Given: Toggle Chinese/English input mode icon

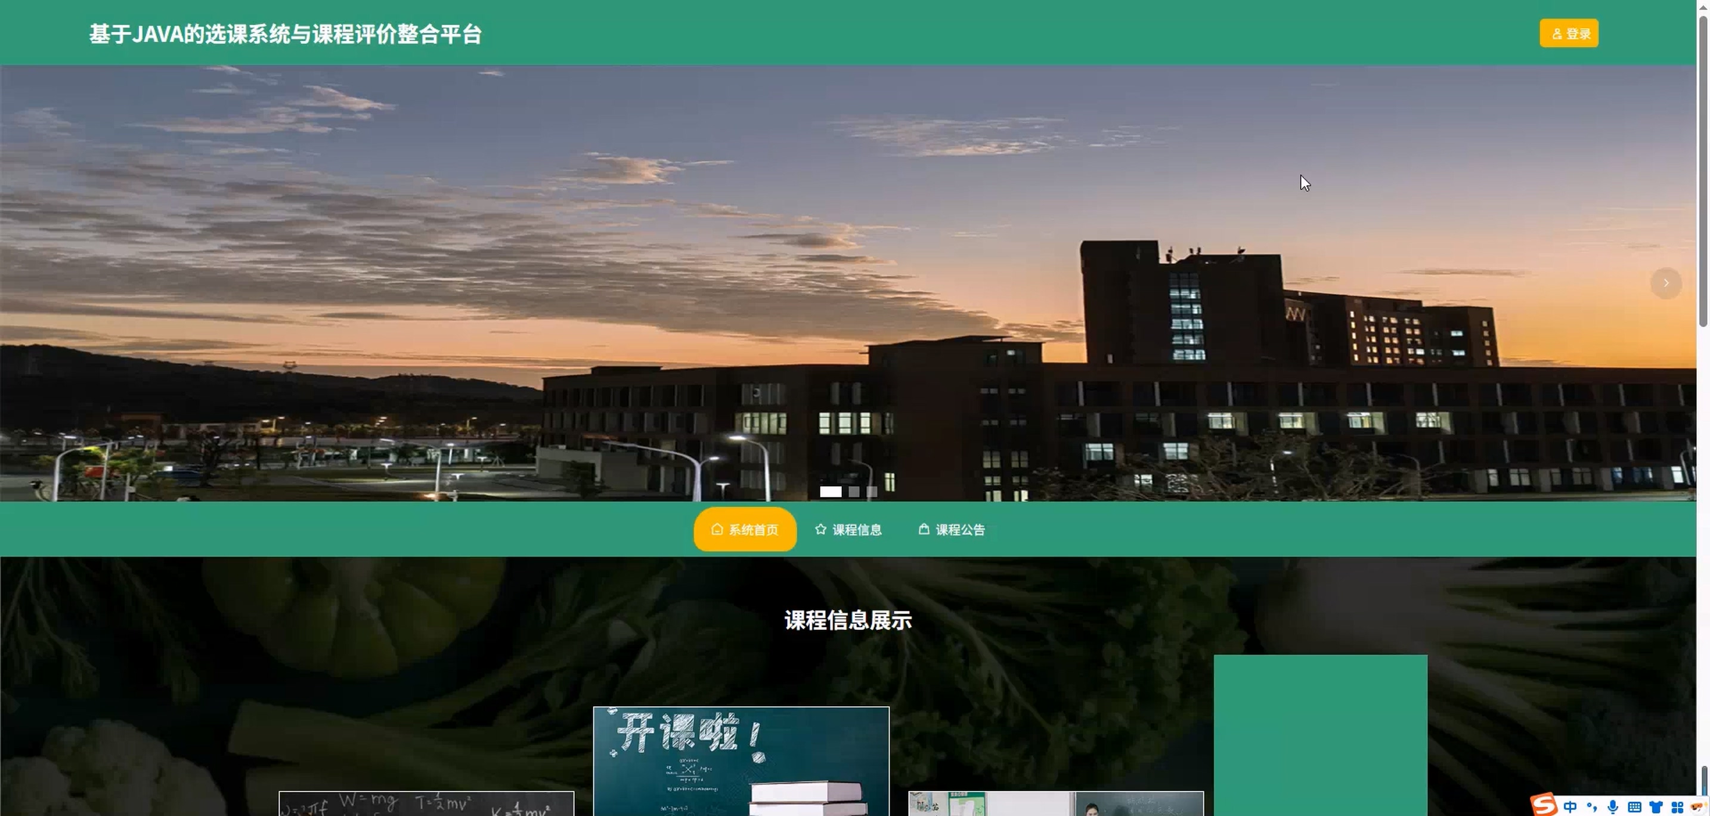Looking at the screenshot, I should coord(1570,806).
